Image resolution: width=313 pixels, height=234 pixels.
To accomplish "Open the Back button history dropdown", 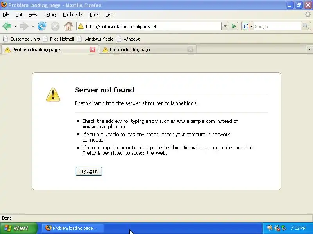I will (15, 26).
